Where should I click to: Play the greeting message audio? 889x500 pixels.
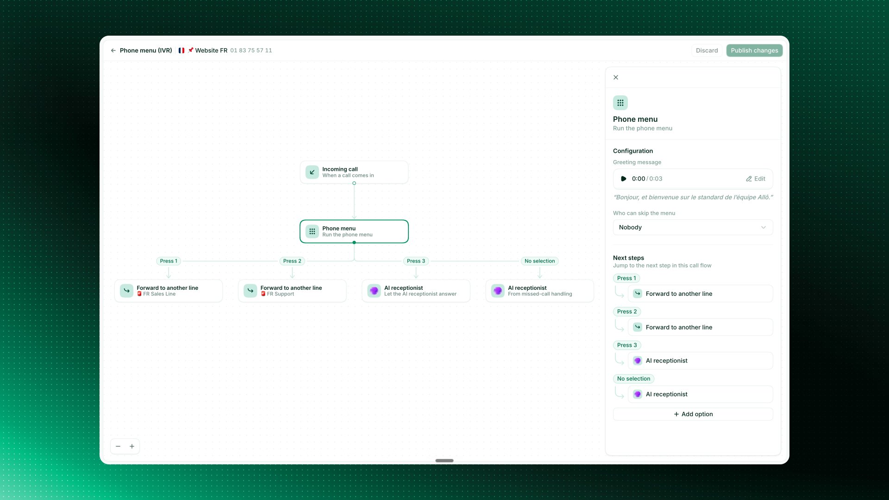coord(624,179)
